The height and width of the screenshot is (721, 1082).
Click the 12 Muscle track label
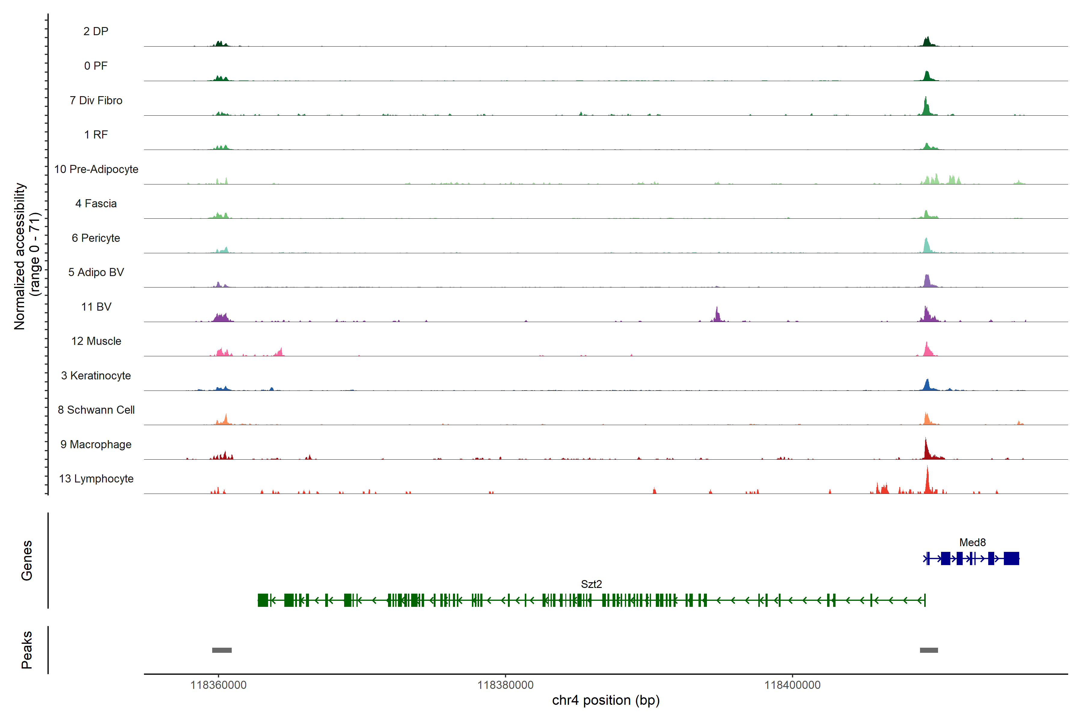(x=96, y=341)
